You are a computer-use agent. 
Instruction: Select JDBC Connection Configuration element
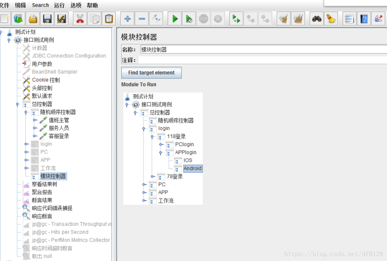69,56
